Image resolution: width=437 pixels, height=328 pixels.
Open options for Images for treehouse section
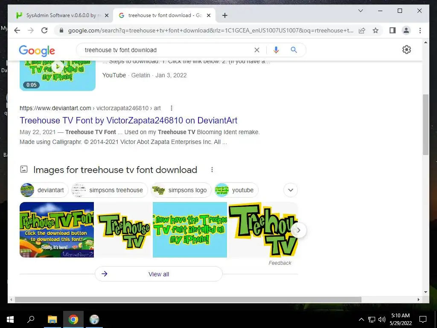(x=212, y=170)
